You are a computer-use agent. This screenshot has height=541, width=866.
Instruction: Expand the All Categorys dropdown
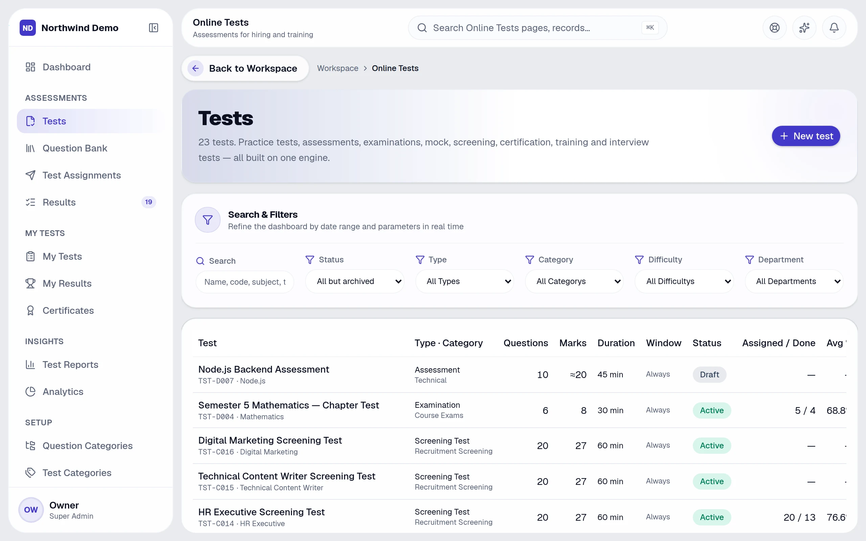574,281
